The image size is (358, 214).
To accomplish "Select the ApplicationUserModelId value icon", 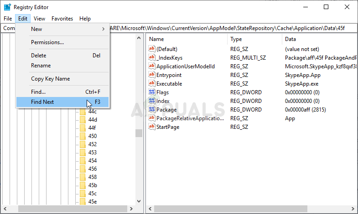I will 151,66.
